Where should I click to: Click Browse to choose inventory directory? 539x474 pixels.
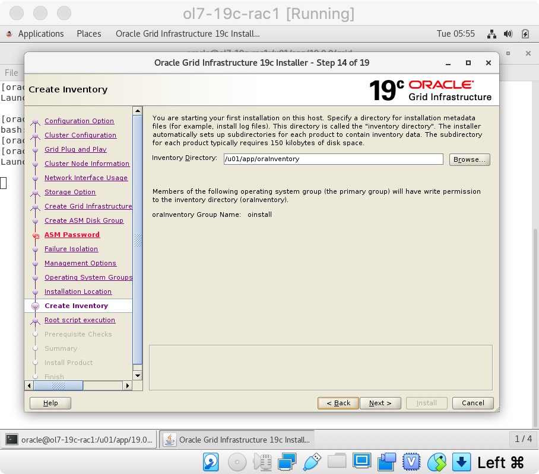click(x=470, y=159)
